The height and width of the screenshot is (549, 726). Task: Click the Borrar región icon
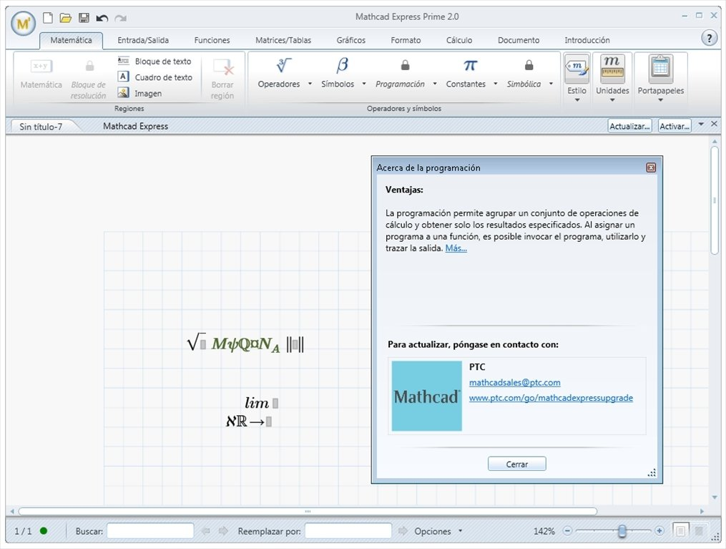point(222,67)
